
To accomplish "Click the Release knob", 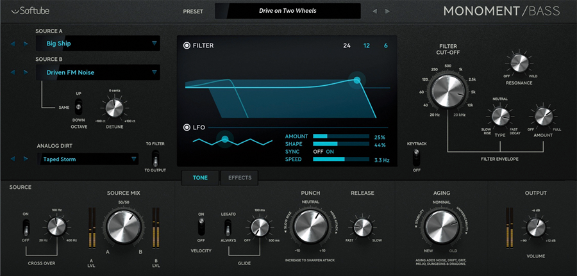I will (363, 227).
